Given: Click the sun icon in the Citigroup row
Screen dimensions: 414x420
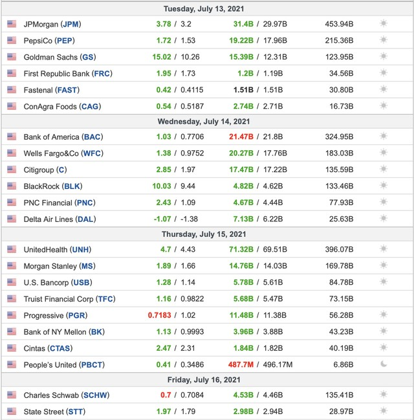Looking at the screenshot, I should 384,170.
